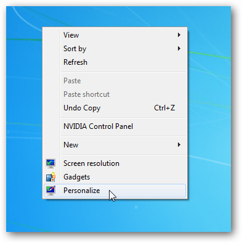The height and width of the screenshot is (243, 242).
Task: Open the Sort by menu entry
Action: pos(115,49)
